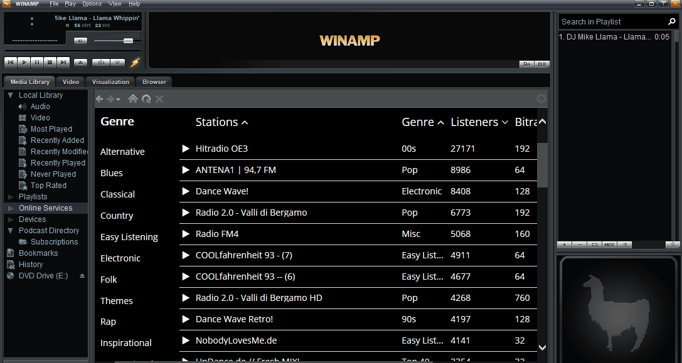Collapse the Local Library tree node
The width and height of the screenshot is (682, 363).
(11, 95)
